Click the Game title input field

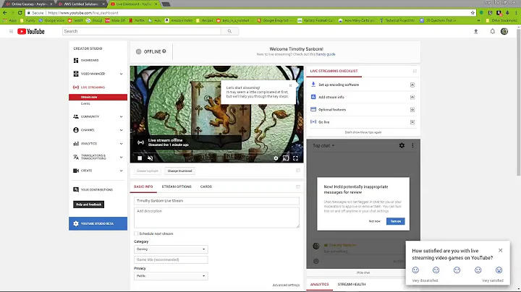pos(171,259)
